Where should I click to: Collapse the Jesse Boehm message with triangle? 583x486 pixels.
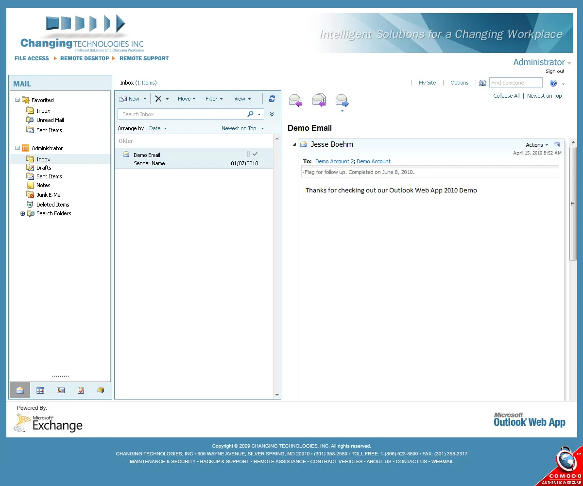click(294, 145)
